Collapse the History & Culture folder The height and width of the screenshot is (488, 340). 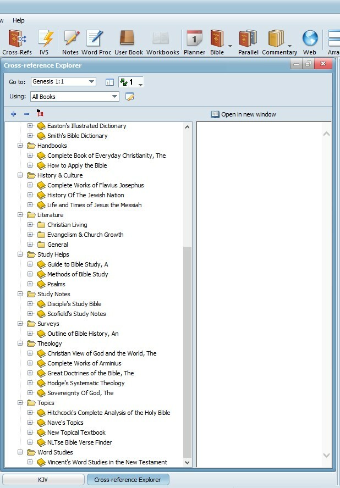[20, 175]
